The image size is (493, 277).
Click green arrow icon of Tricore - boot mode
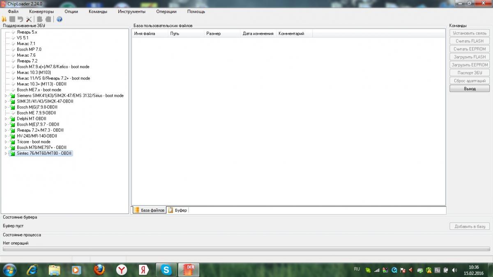point(12,142)
